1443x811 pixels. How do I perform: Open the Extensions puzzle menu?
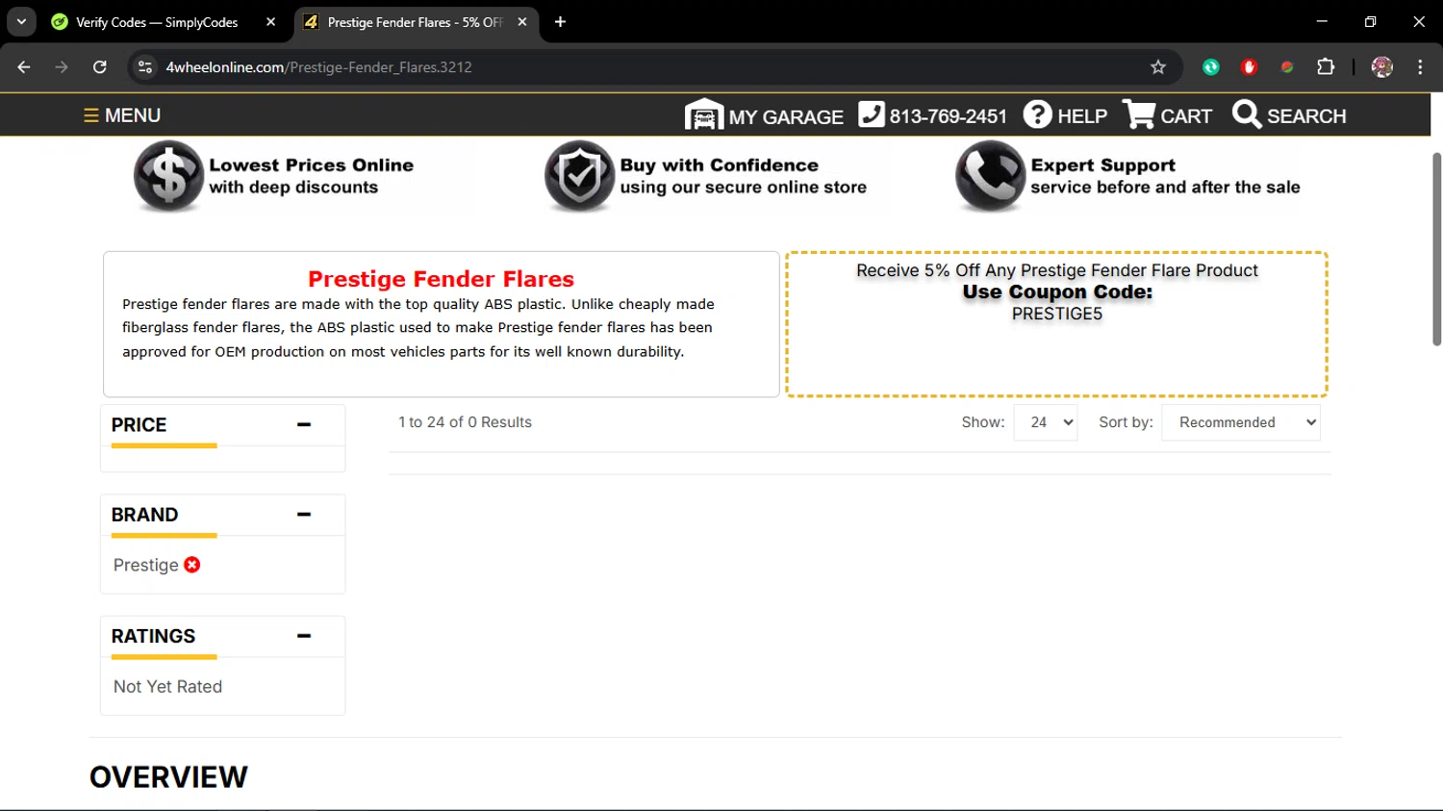tap(1326, 67)
